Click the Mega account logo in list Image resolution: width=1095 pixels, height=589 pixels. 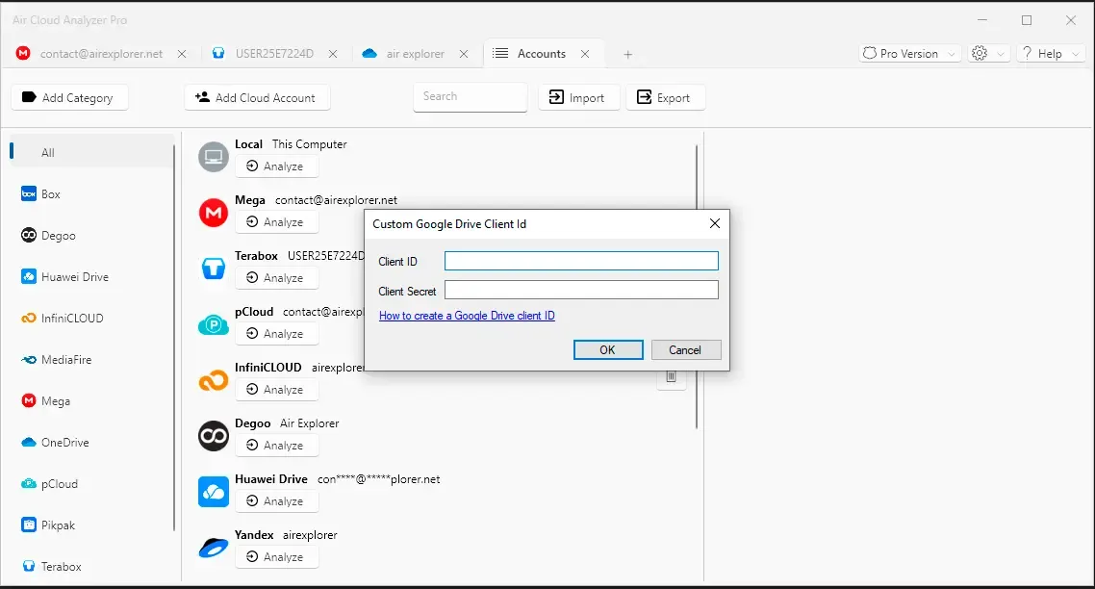(213, 213)
